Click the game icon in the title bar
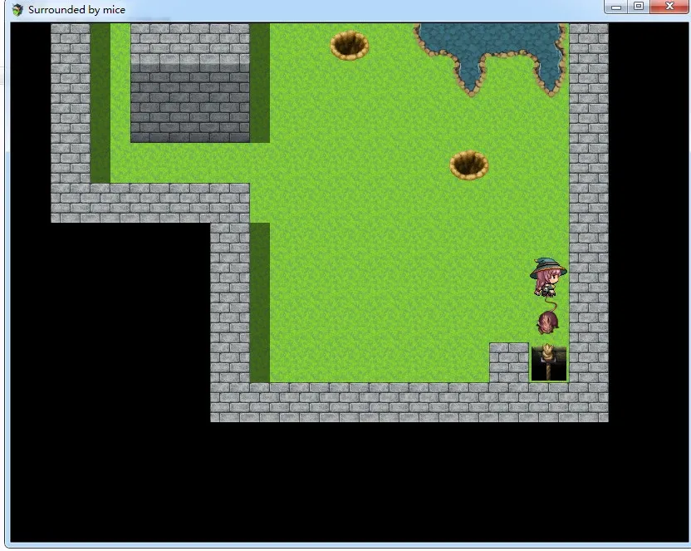The image size is (691, 551). pos(17,10)
